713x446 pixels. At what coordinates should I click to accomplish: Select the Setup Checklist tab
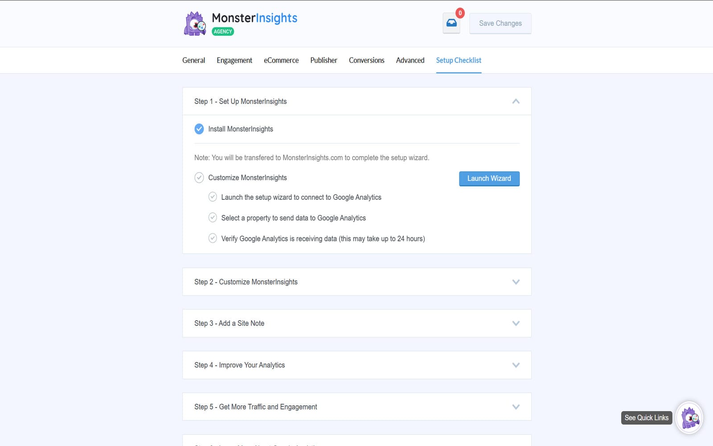click(459, 60)
